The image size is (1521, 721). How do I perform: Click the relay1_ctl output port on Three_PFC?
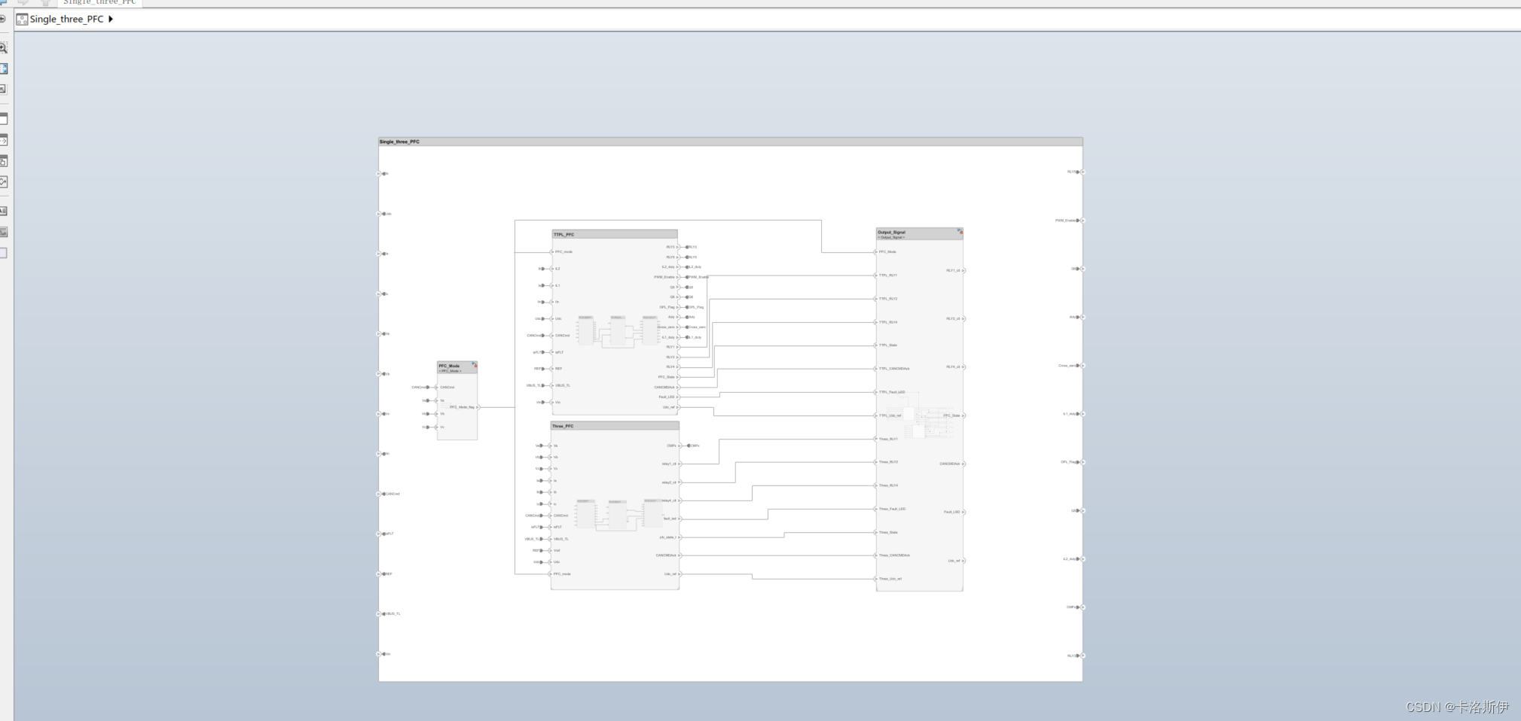tap(679, 464)
